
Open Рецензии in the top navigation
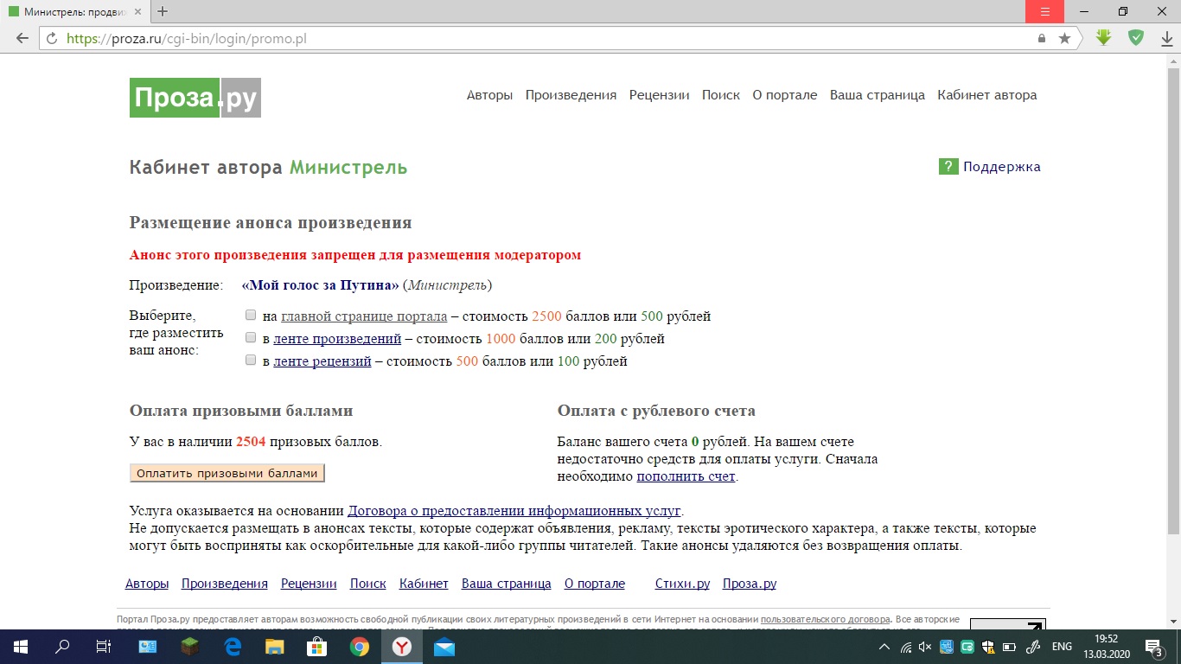click(x=660, y=95)
